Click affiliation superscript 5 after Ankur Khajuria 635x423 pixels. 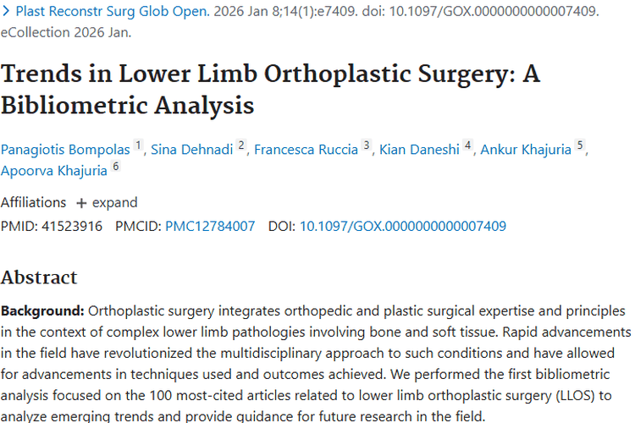point(580,146)
